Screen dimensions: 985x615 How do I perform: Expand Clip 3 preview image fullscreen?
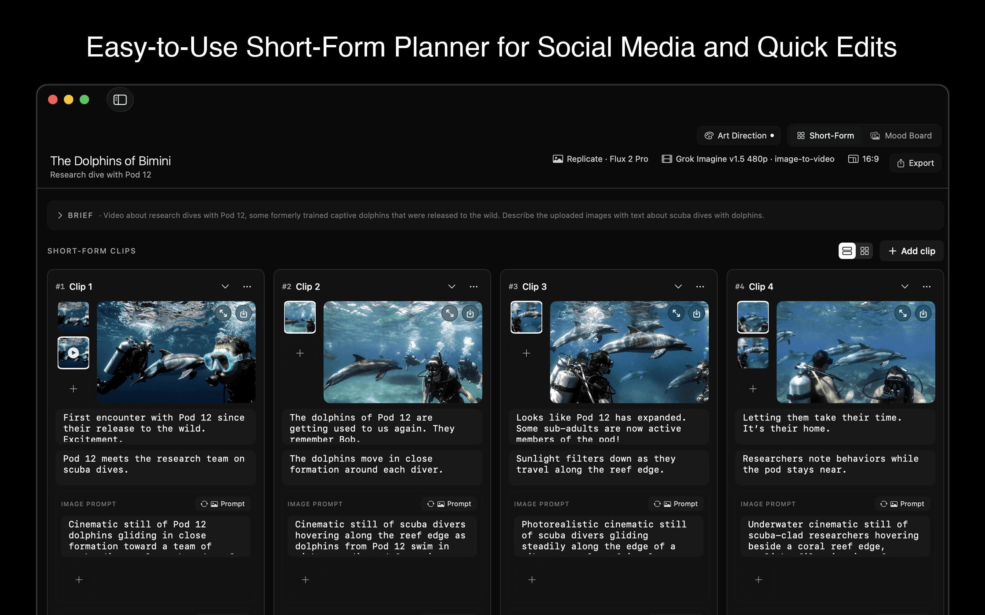click(676, 313)
